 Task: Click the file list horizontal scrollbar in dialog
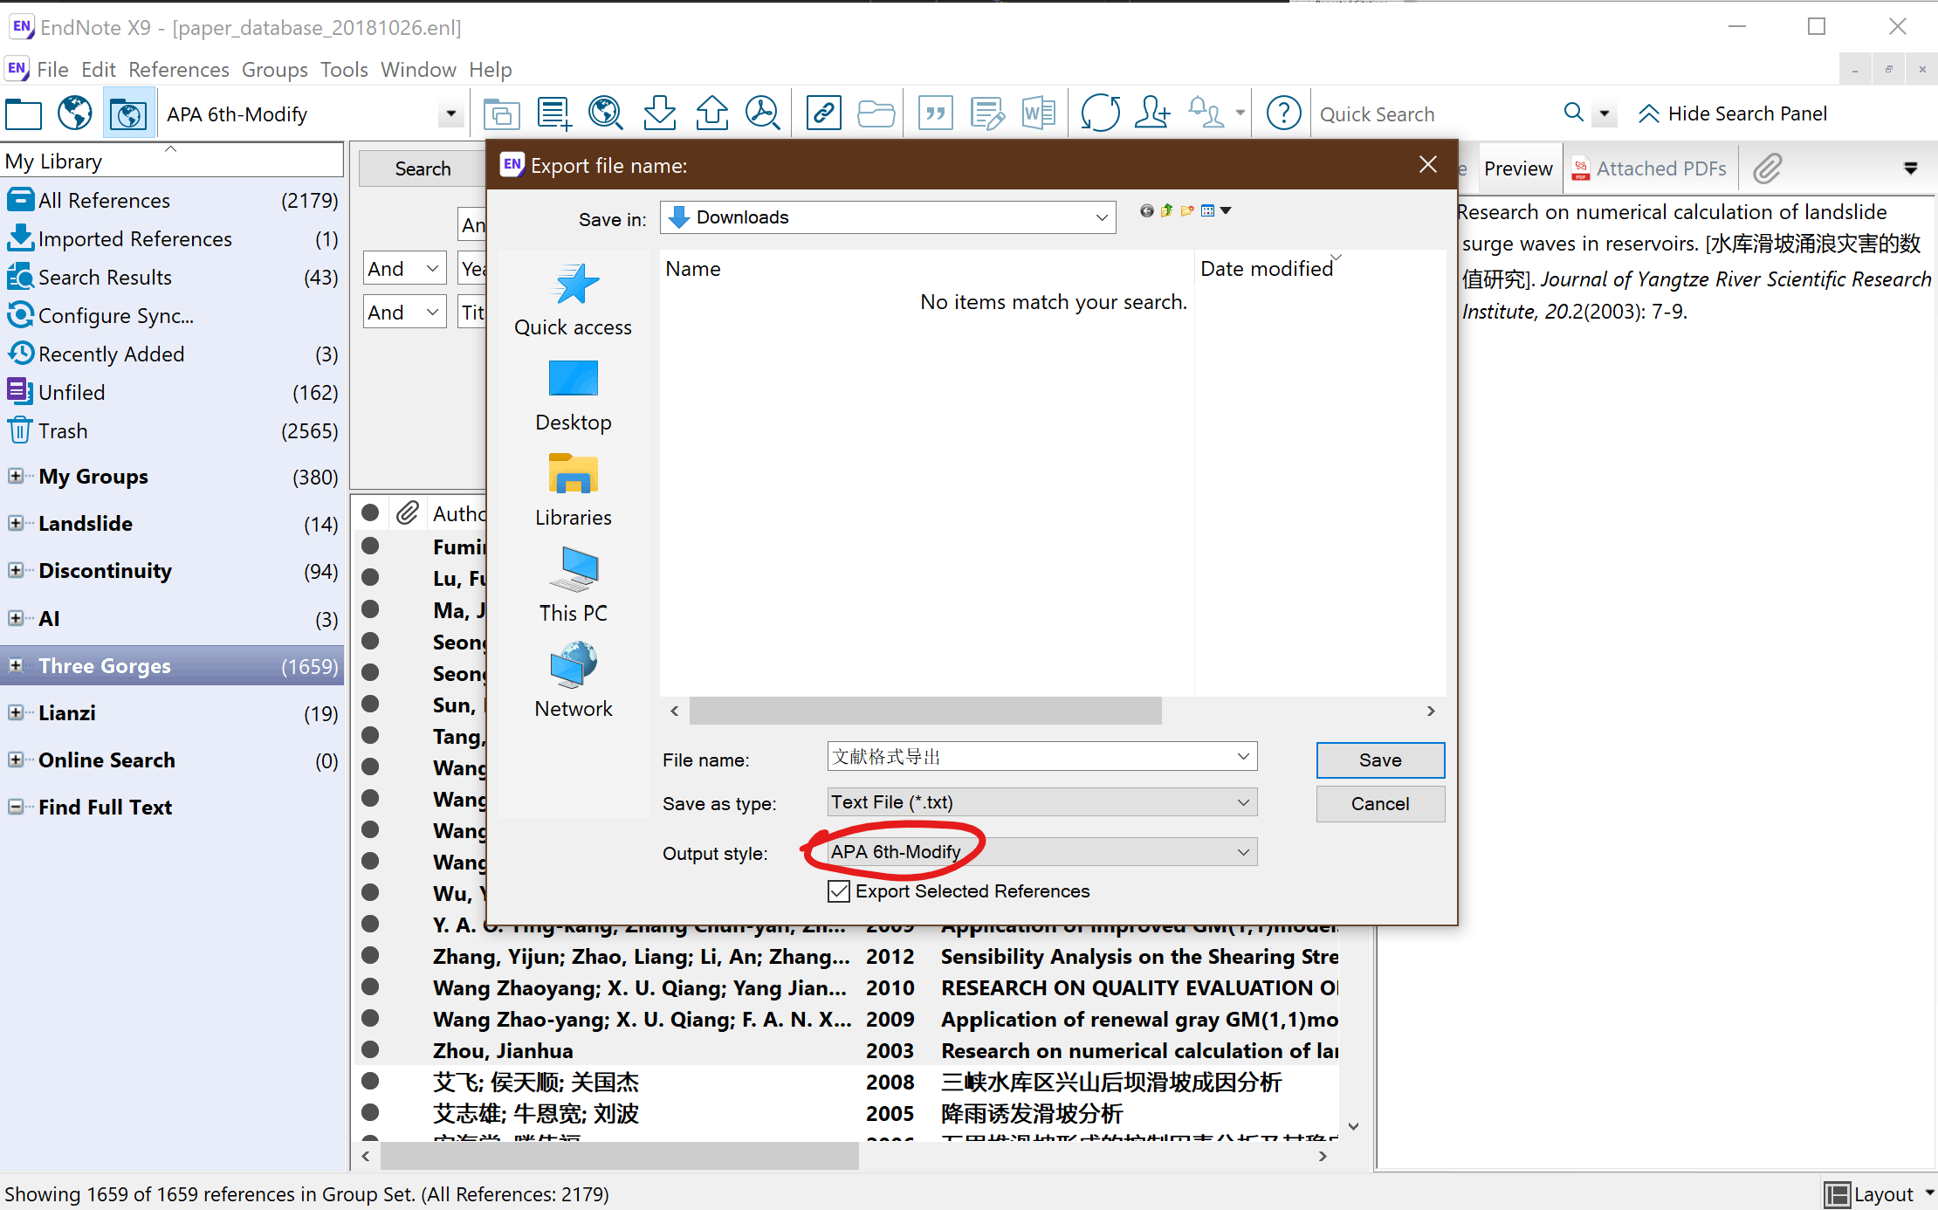925,711
